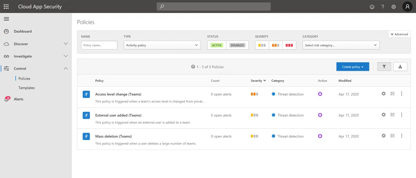The image size is (416, 178).
Task: Open the Access level change (Teams) policy
Action: [x=118, y=94]
